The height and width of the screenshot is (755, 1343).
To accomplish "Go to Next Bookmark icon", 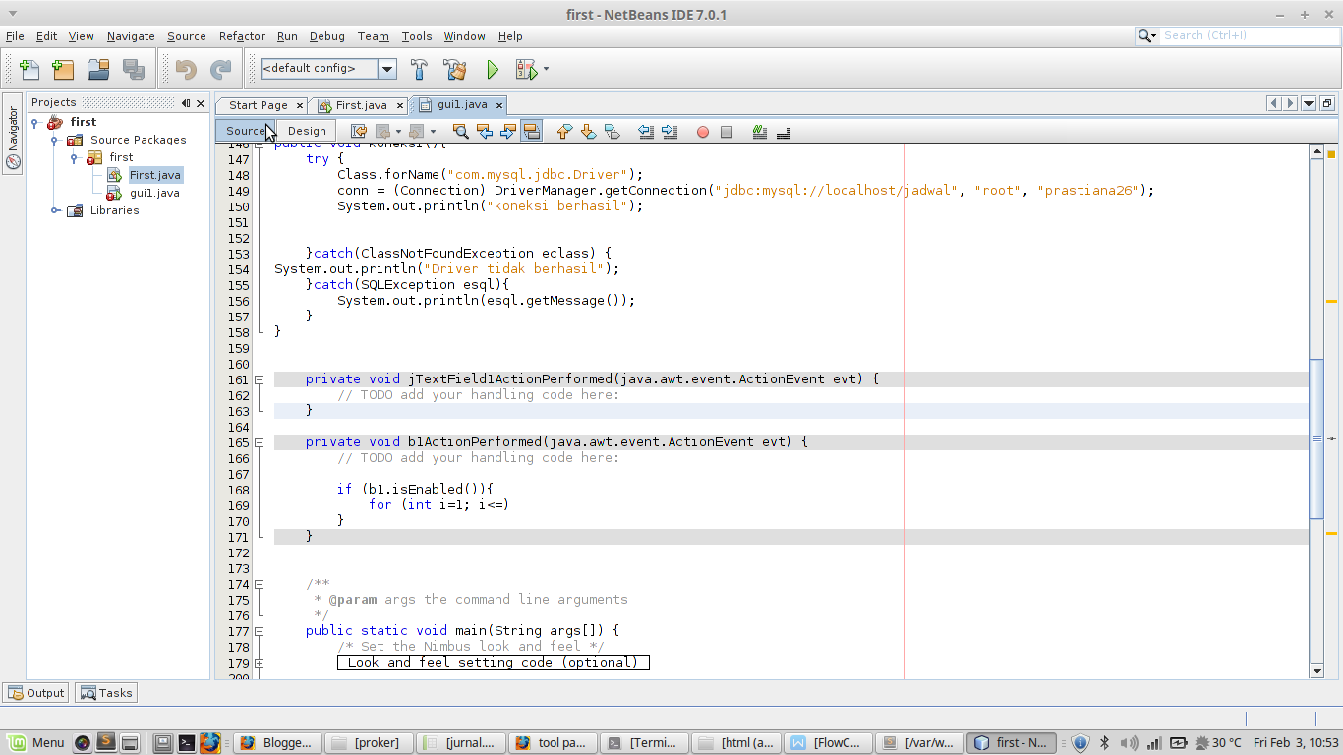I will (588, 131).
